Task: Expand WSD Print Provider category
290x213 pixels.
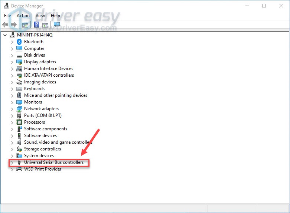Action: (12, 169)
